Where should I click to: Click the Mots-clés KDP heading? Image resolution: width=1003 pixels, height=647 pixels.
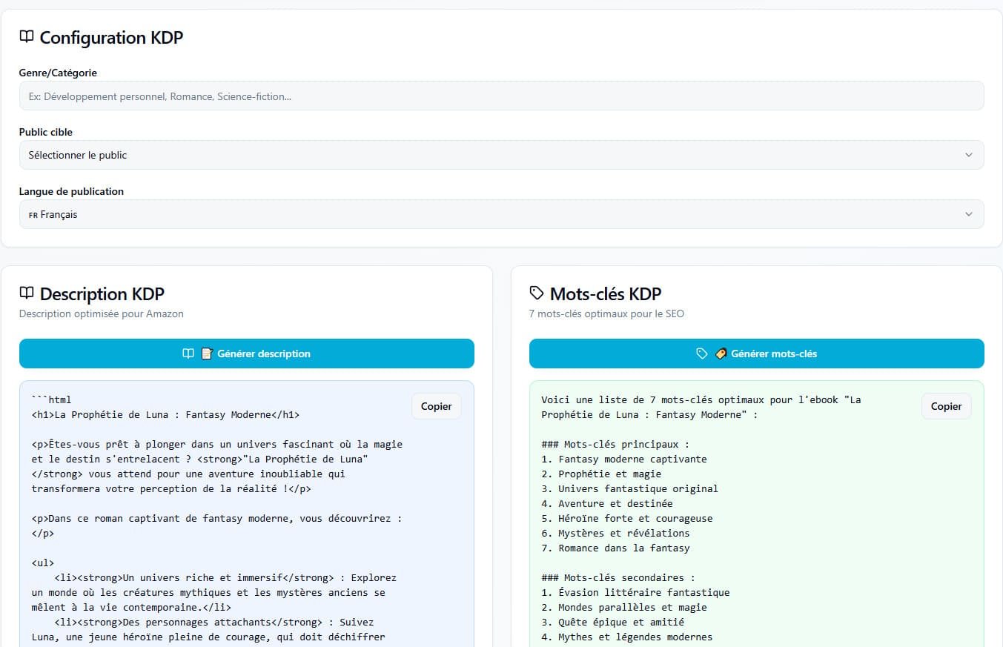pyautogui.click(x=606, y=294)
